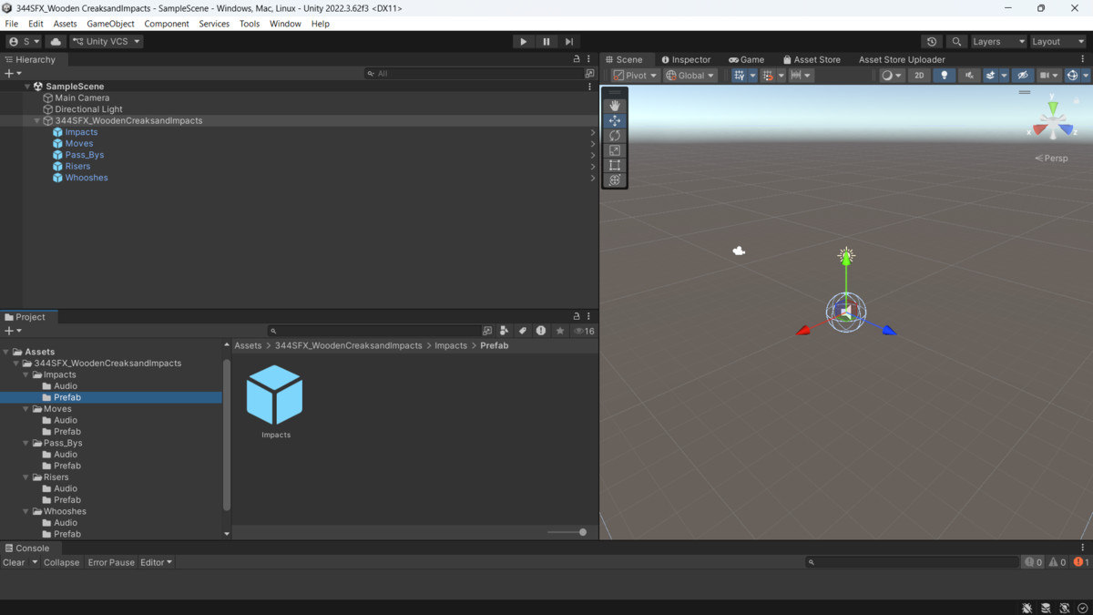Open search by label filter in Project
Viewport: 1093px width, 615px height.
(522, 331)
